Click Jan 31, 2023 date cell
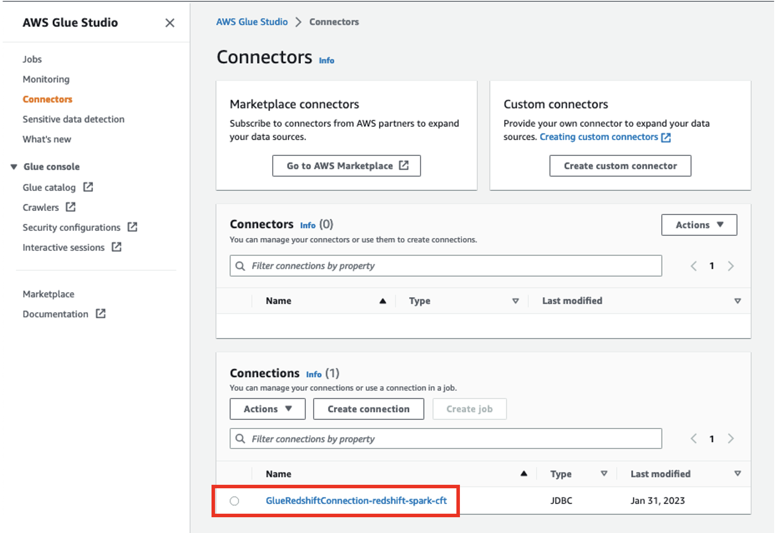Image resolution: width=775 pixels, height=533 pixels. [x=657, y=501]
